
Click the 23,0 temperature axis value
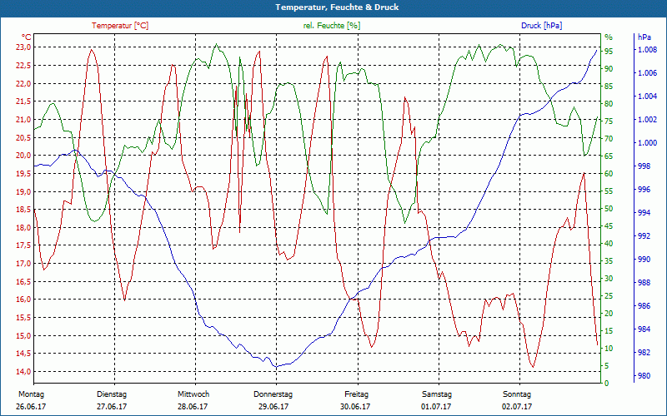pyautogui.click(x=23, y=47)
